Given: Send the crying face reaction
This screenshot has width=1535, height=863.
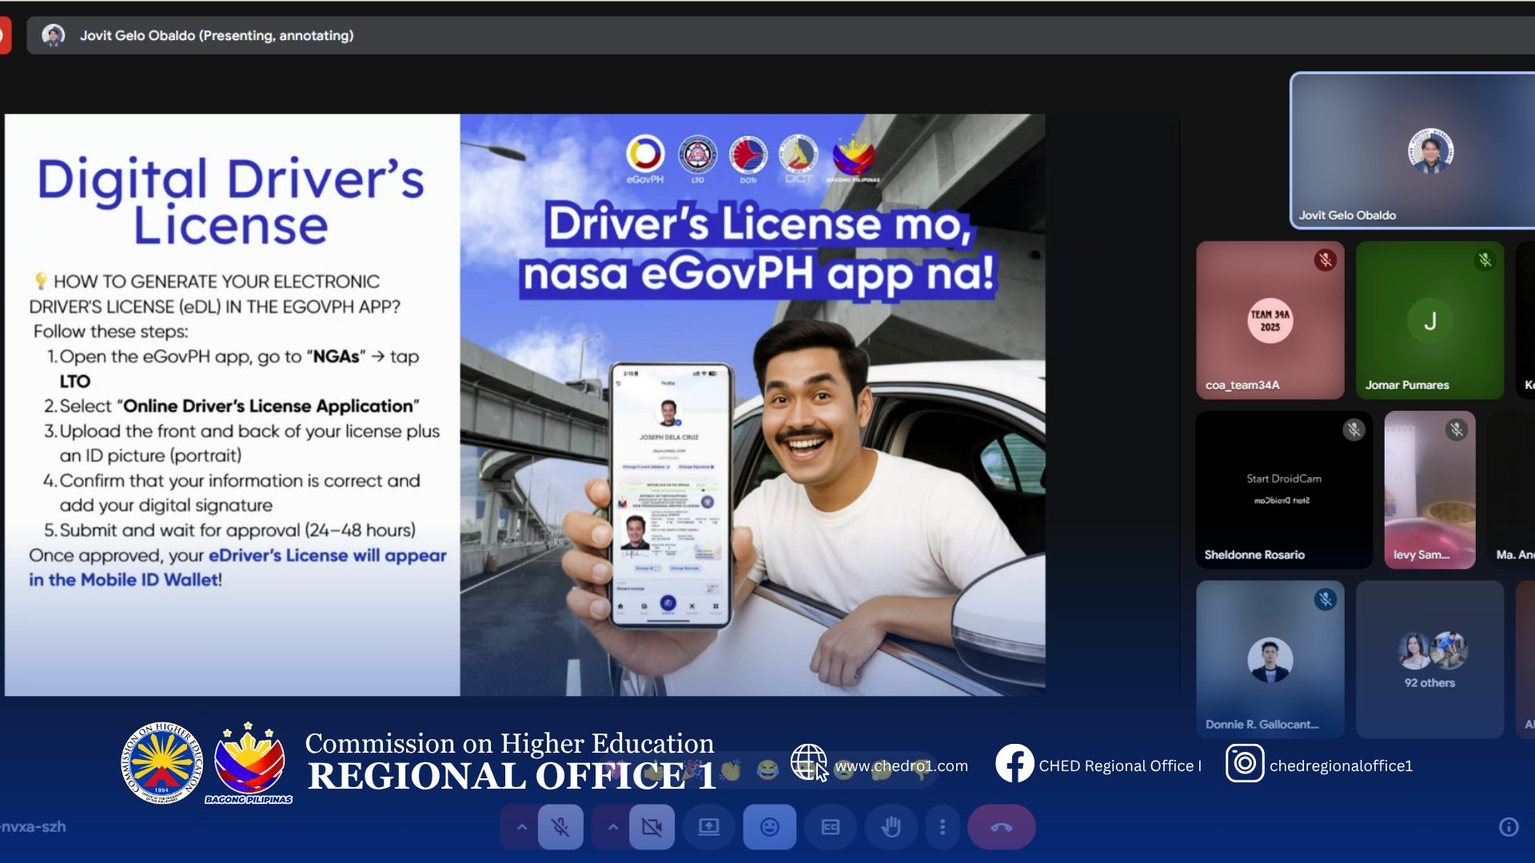Looking at the screenshot, I should coord(844,770).
